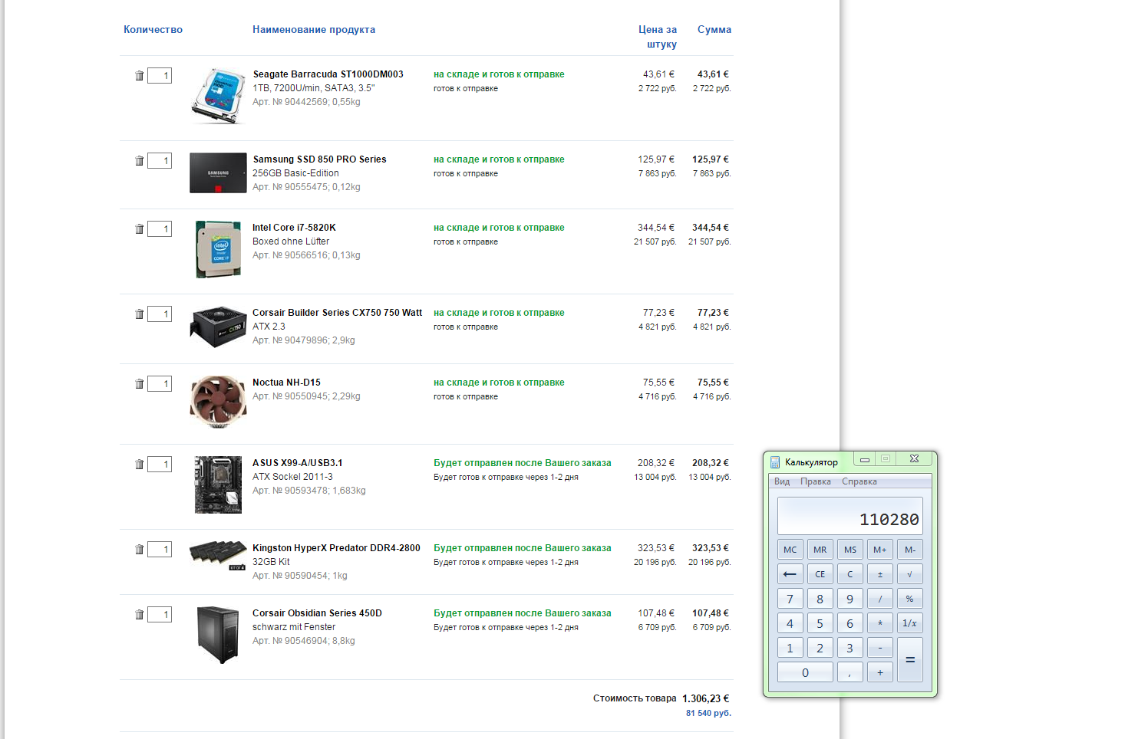Screen dimensions: 1125x739
Task: Click the calculator plus-minus sign button
Action: 880,574
